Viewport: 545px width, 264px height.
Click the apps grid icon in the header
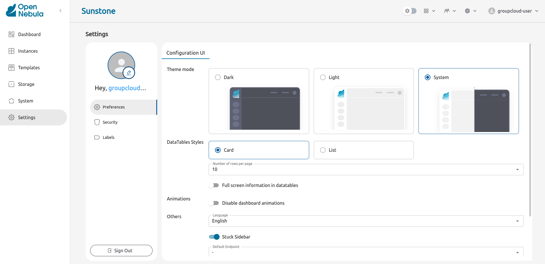click(x=426, y=11)
